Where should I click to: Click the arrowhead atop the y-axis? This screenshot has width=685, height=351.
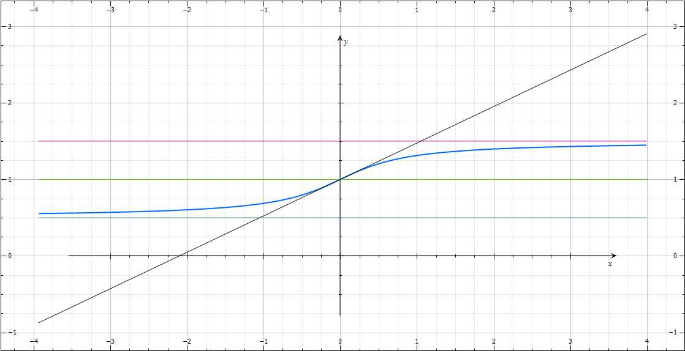340,38
